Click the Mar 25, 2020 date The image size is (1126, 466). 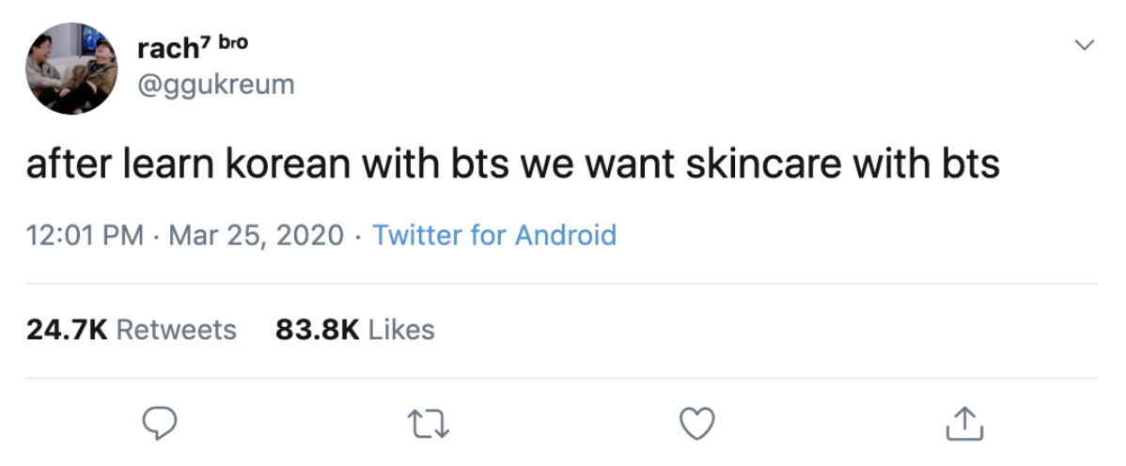coord(256,234)
